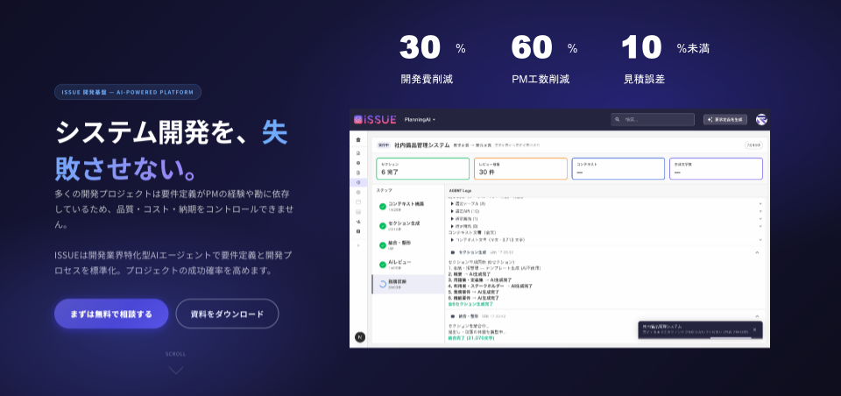Click the ISSUE 開発基盤 AI-POWERED PLATFORM badge
841x396 pixels.
pos(128,92)
